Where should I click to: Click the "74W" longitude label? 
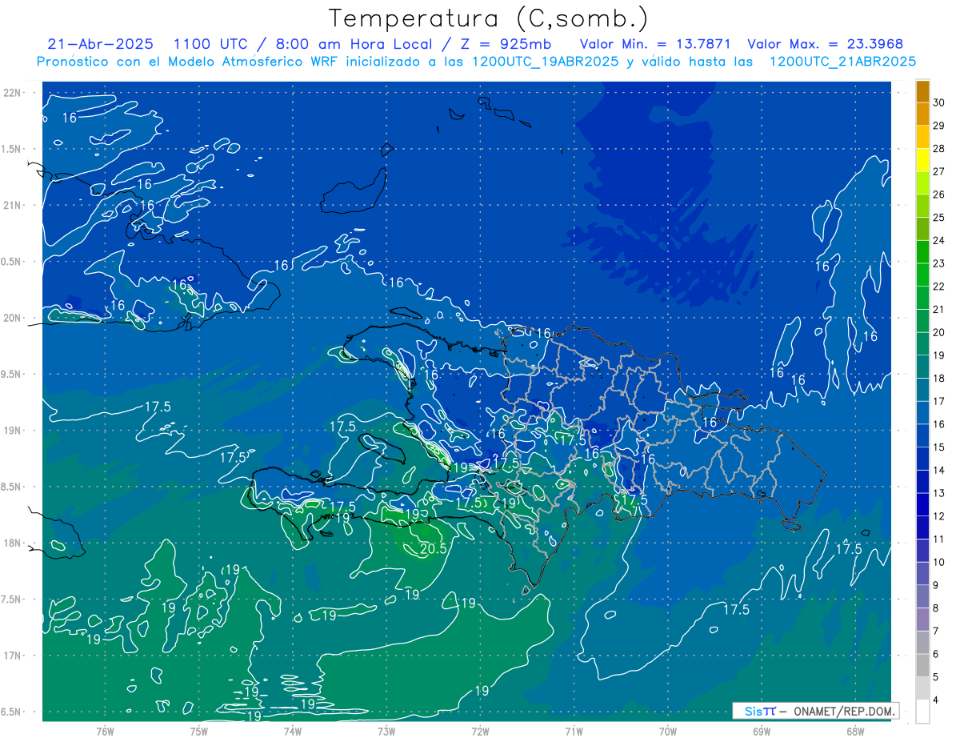tap(293, 731)
